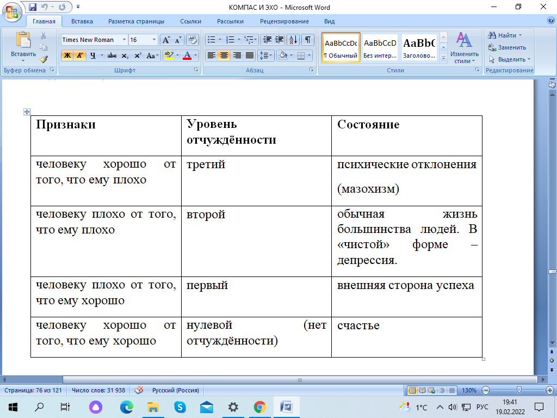Click the table move handle
Screen dimensions: 557x418
point(27,112)
